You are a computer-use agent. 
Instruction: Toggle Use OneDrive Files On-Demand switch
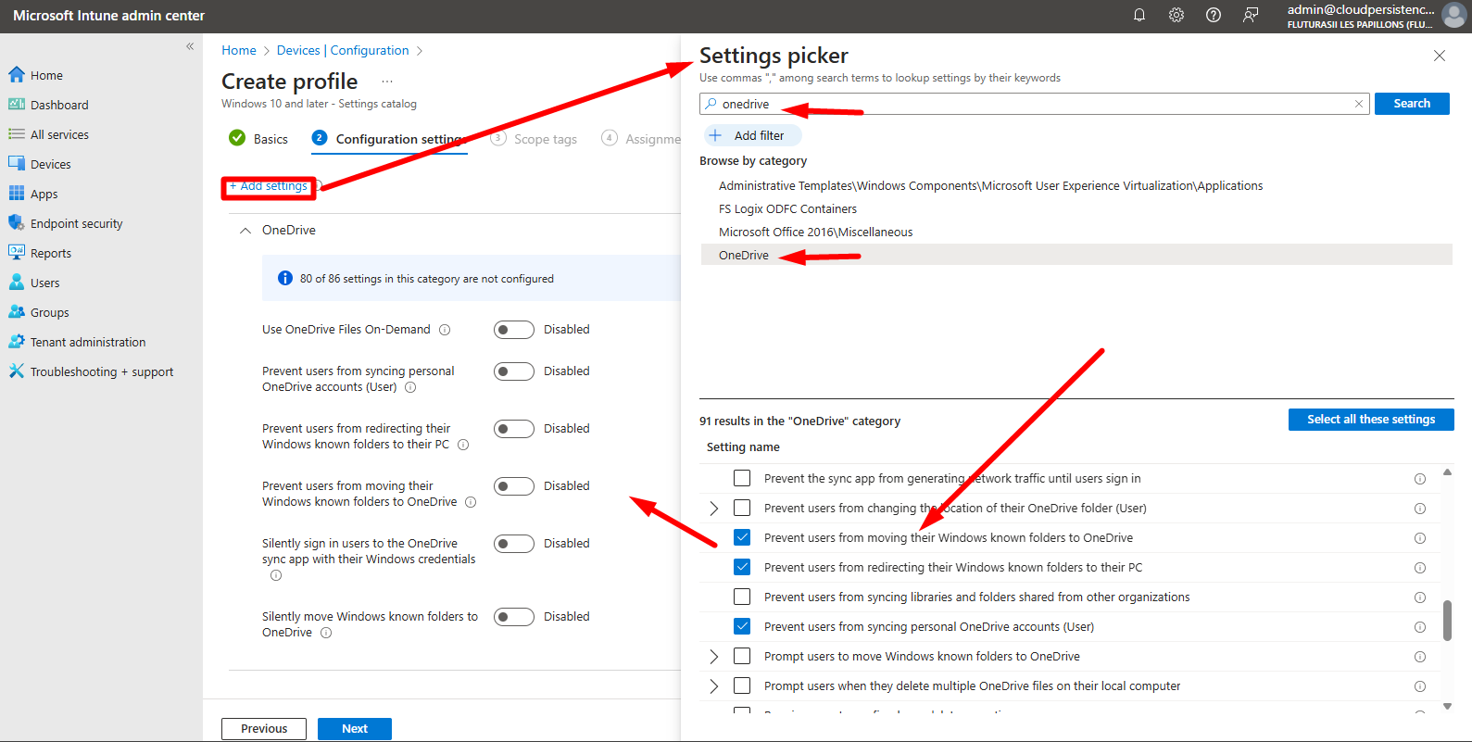tap(513, 330)
